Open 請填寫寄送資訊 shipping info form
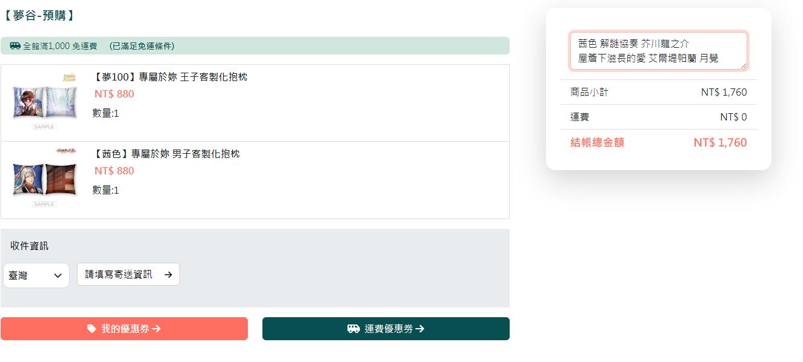 (128, 274)
